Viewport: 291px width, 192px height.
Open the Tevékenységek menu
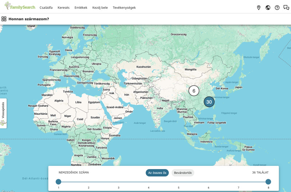click(x=124, y=8)
